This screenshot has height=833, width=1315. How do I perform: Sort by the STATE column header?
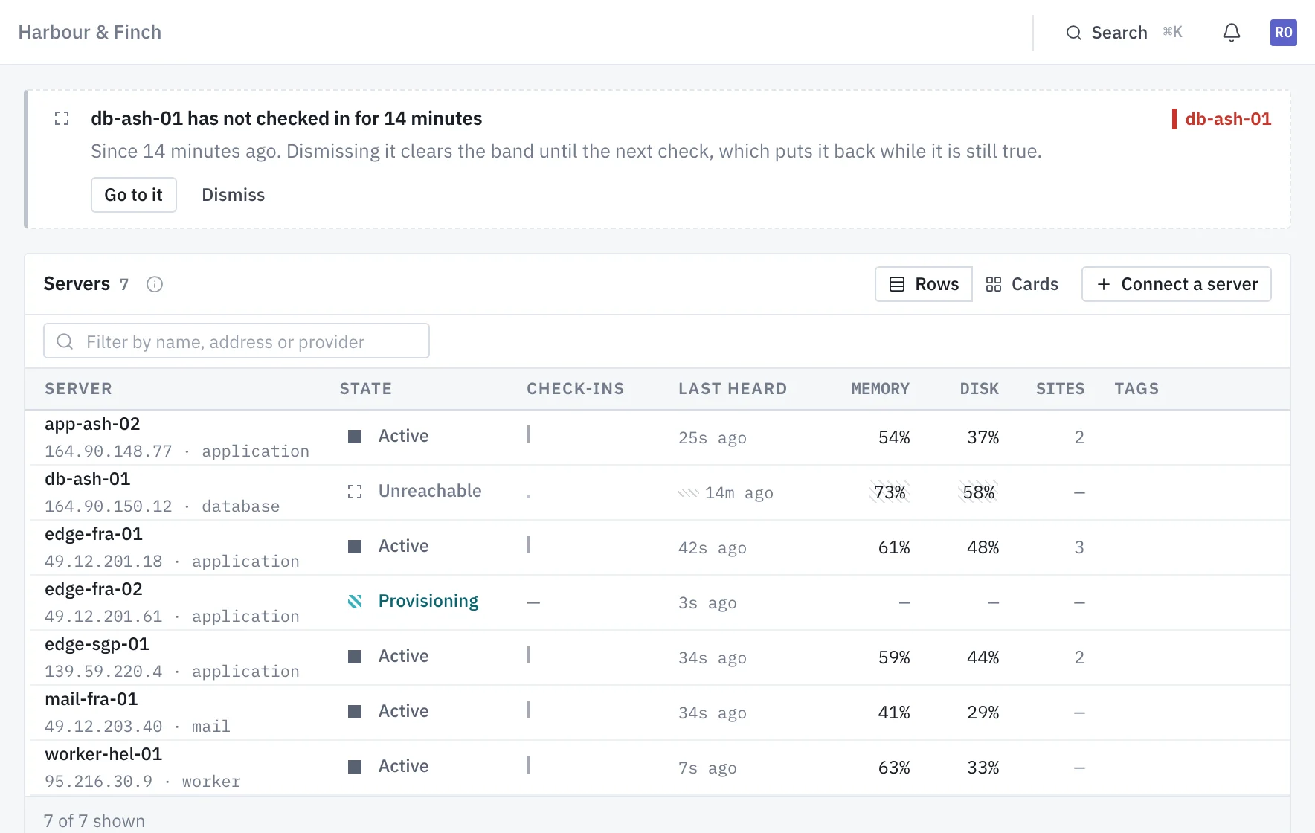(x=366, y=389)
